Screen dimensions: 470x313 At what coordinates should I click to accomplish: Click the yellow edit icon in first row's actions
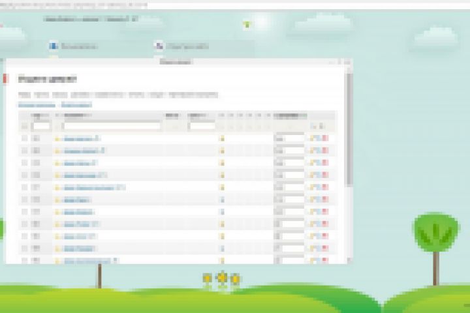click(312, 138)
